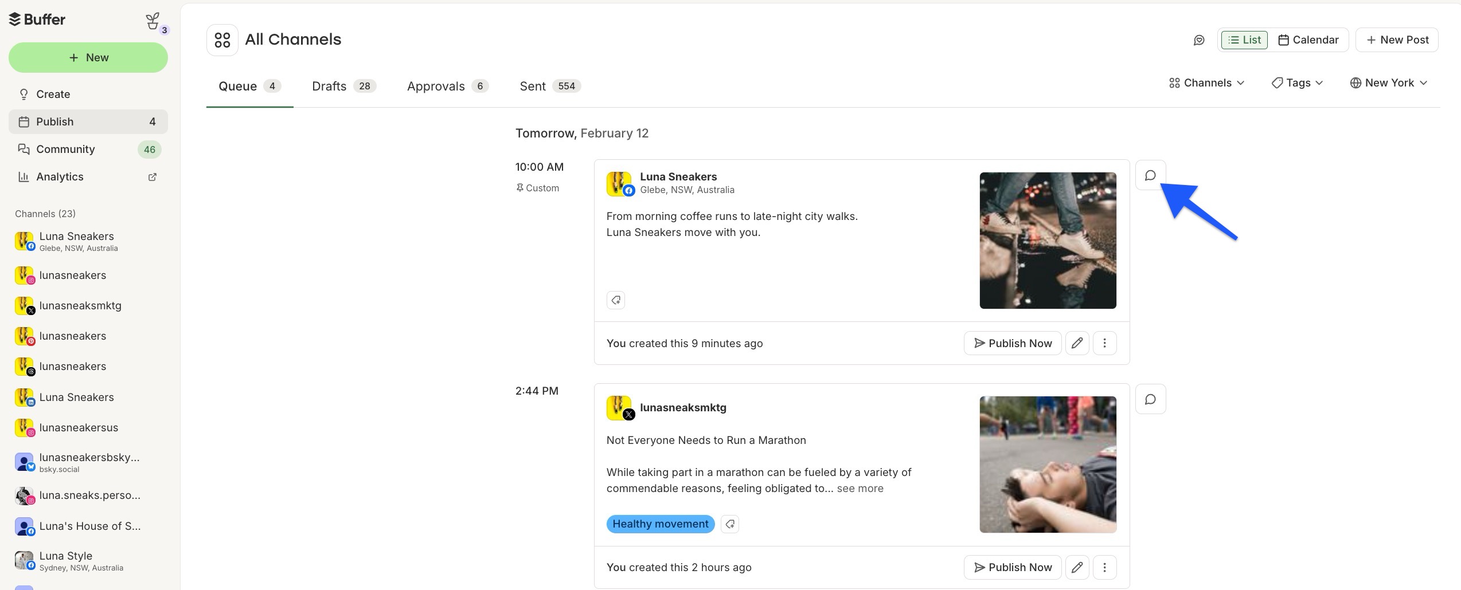Click the Healthy movement tag
Screen dimensions: 1461x590
pyautogui.click(x=661, y=524)
